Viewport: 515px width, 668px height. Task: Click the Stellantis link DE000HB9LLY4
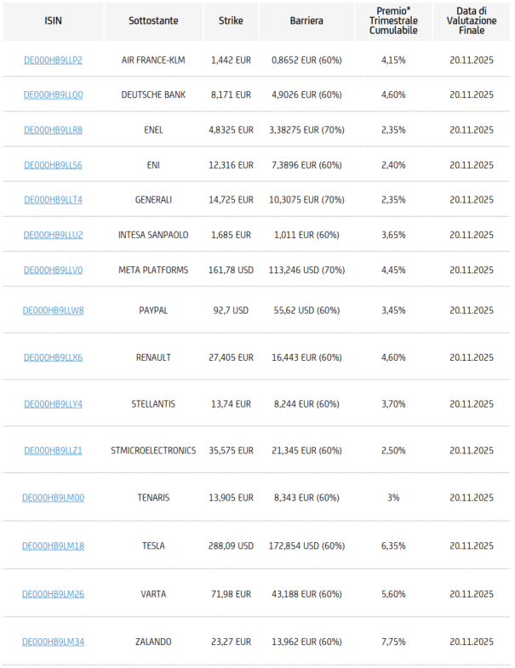54,404
